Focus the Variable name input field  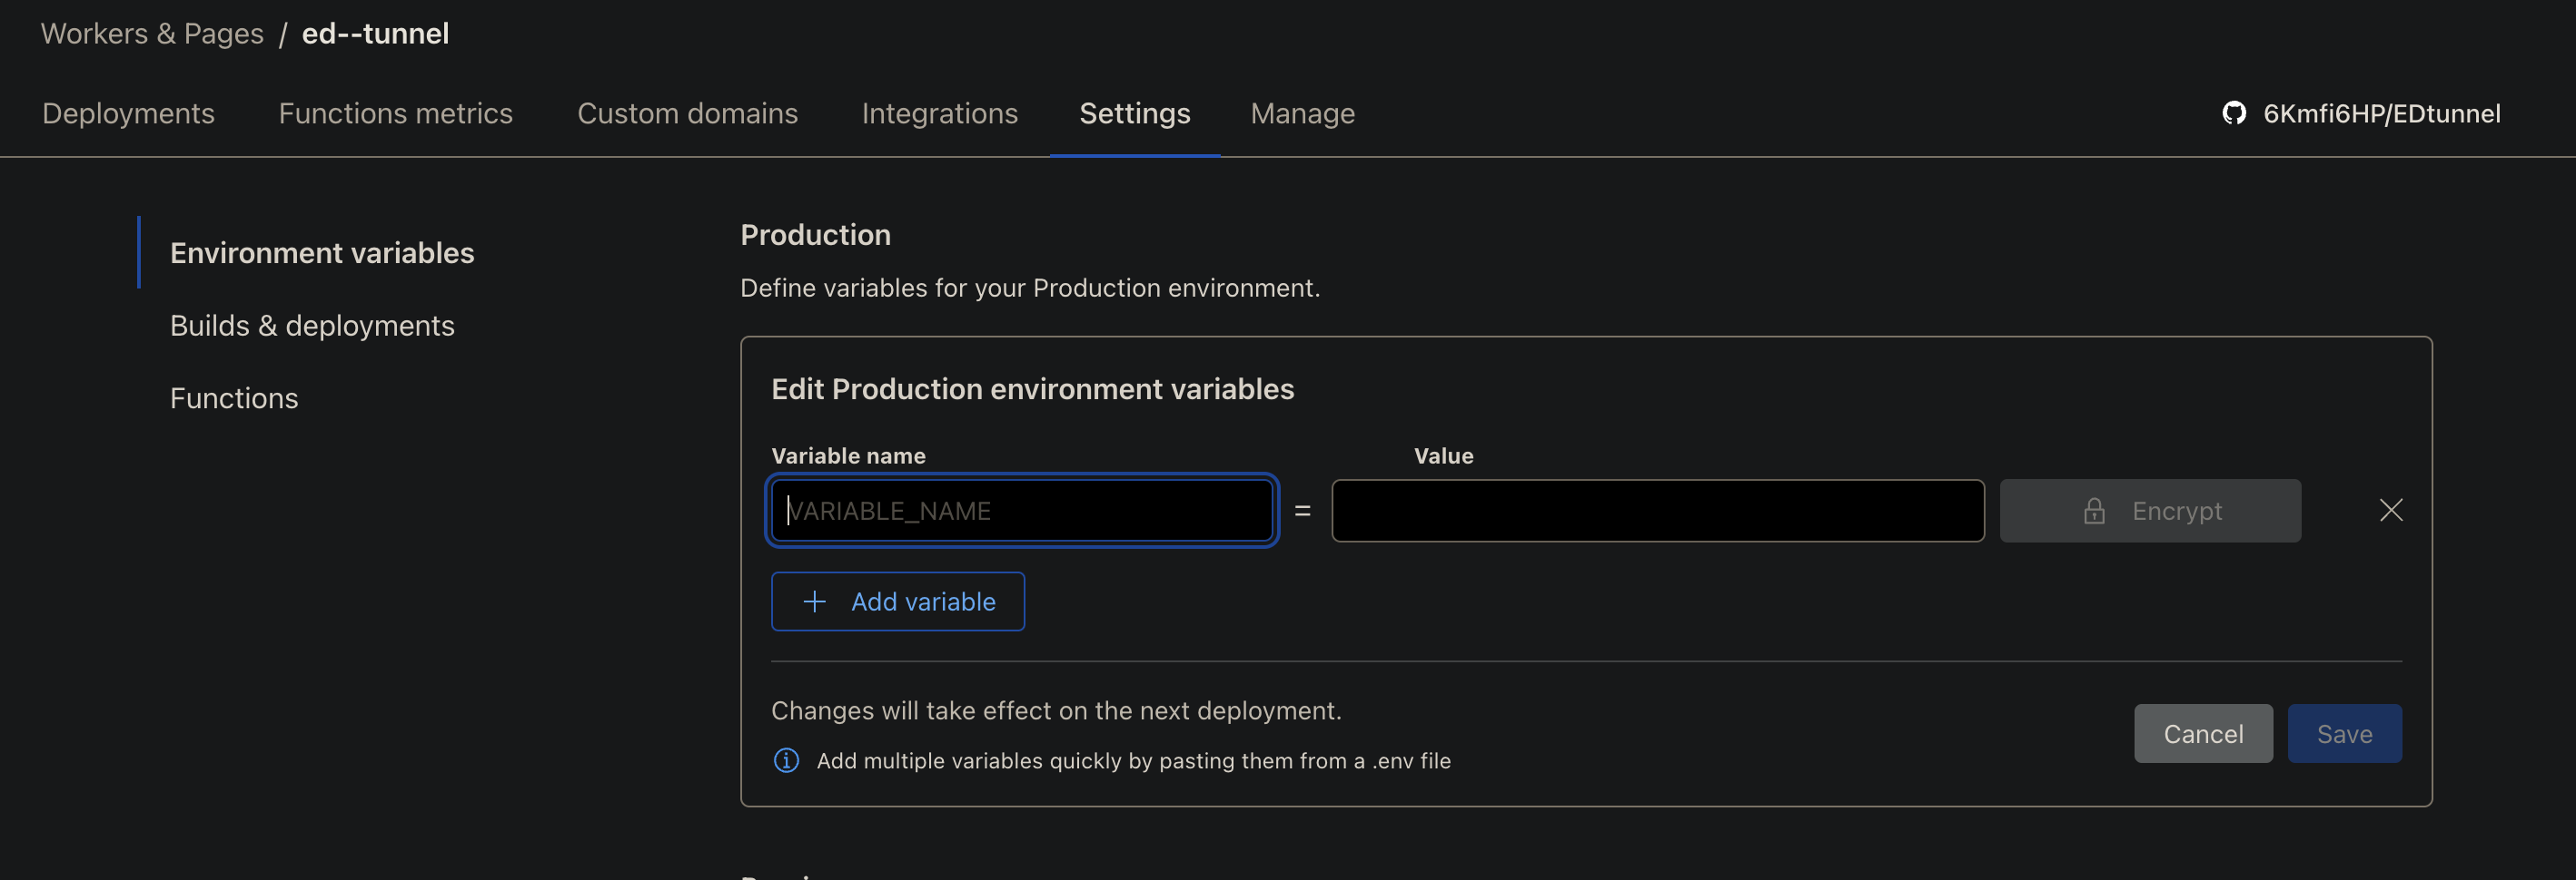pyautogui.click(x=1021, y=512)
